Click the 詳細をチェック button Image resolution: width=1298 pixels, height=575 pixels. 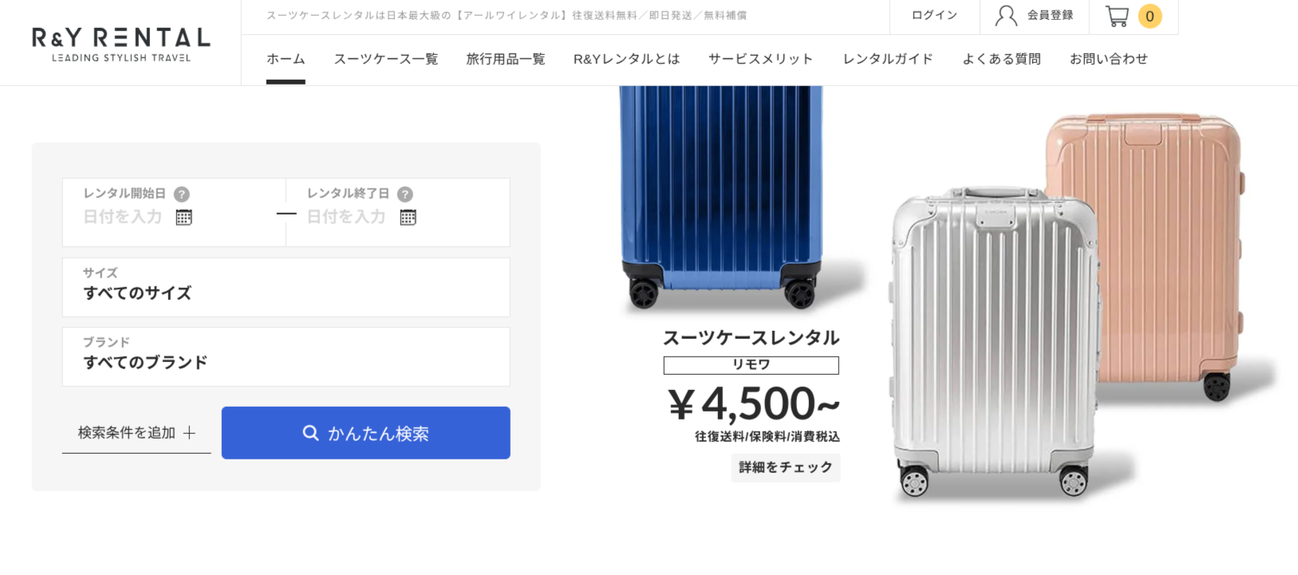tap(785, 467)
